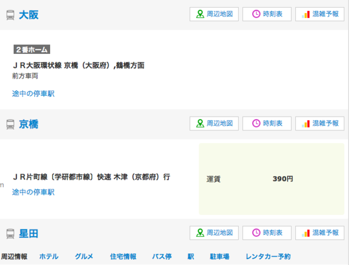
Task: Open 時刻表 for 大阪 station
Action: click(267, 14)
